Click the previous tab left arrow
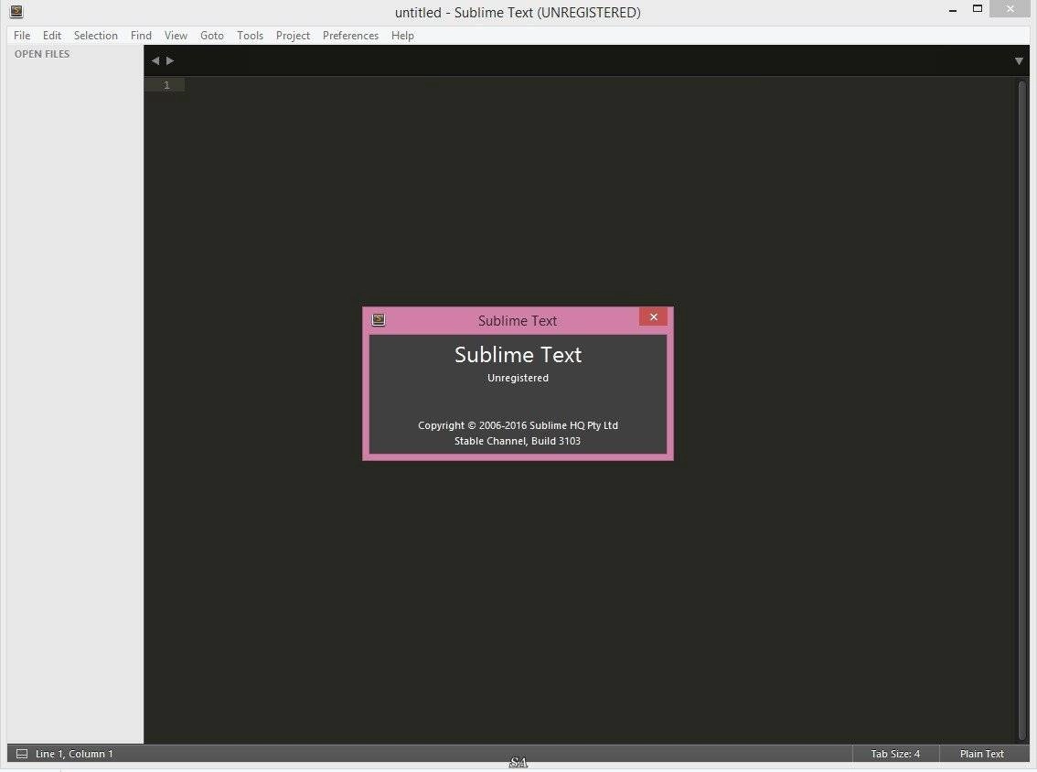The height and width of the screenshot is (772, 1037). pos(155,61)
